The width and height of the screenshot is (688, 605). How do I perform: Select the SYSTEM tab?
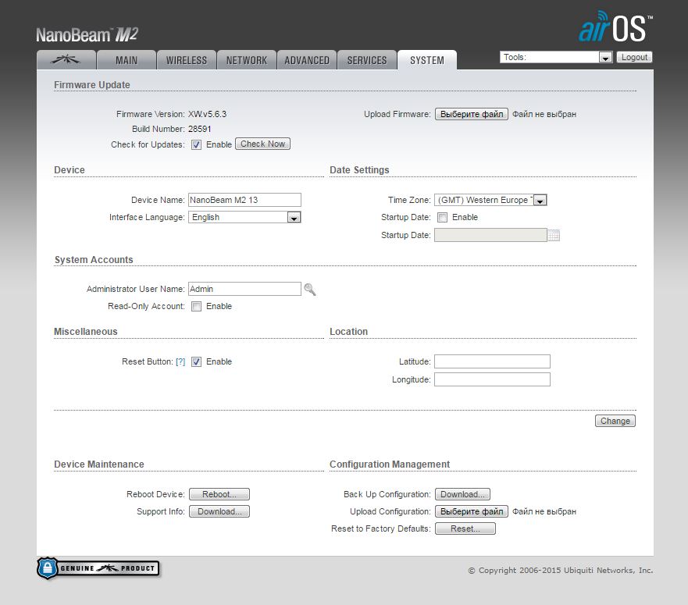click(427, 60)
